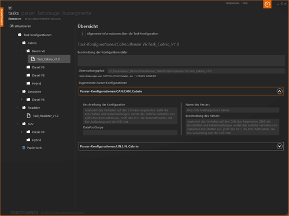Click the Papierkorb trash bin icon

click(24, 147)
